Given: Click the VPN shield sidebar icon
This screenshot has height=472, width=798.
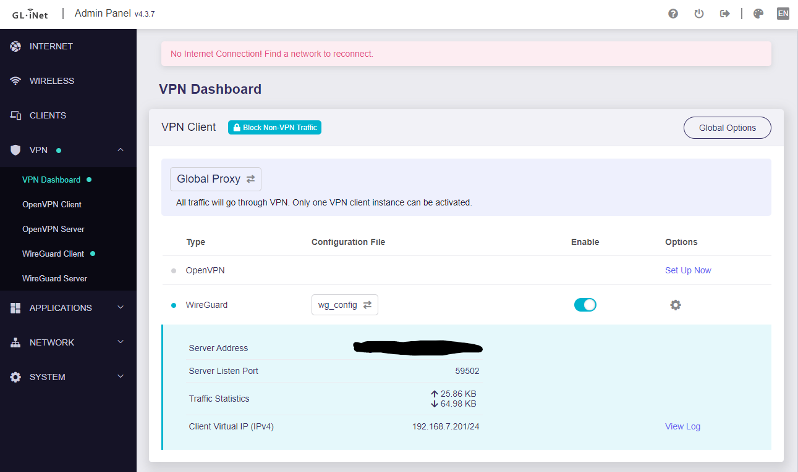Looking at the screenshot, I should [x=15, y=150].
